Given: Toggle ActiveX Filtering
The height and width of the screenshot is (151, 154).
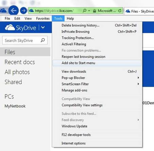Looking at the screenshot, I should coord(97,44).
